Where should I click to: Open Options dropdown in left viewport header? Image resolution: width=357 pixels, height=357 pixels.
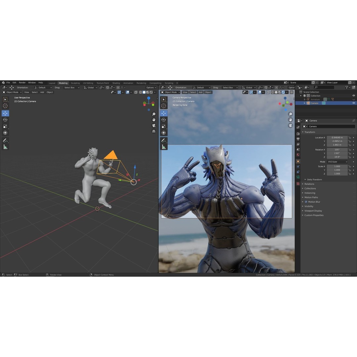(x=151, y=88)
